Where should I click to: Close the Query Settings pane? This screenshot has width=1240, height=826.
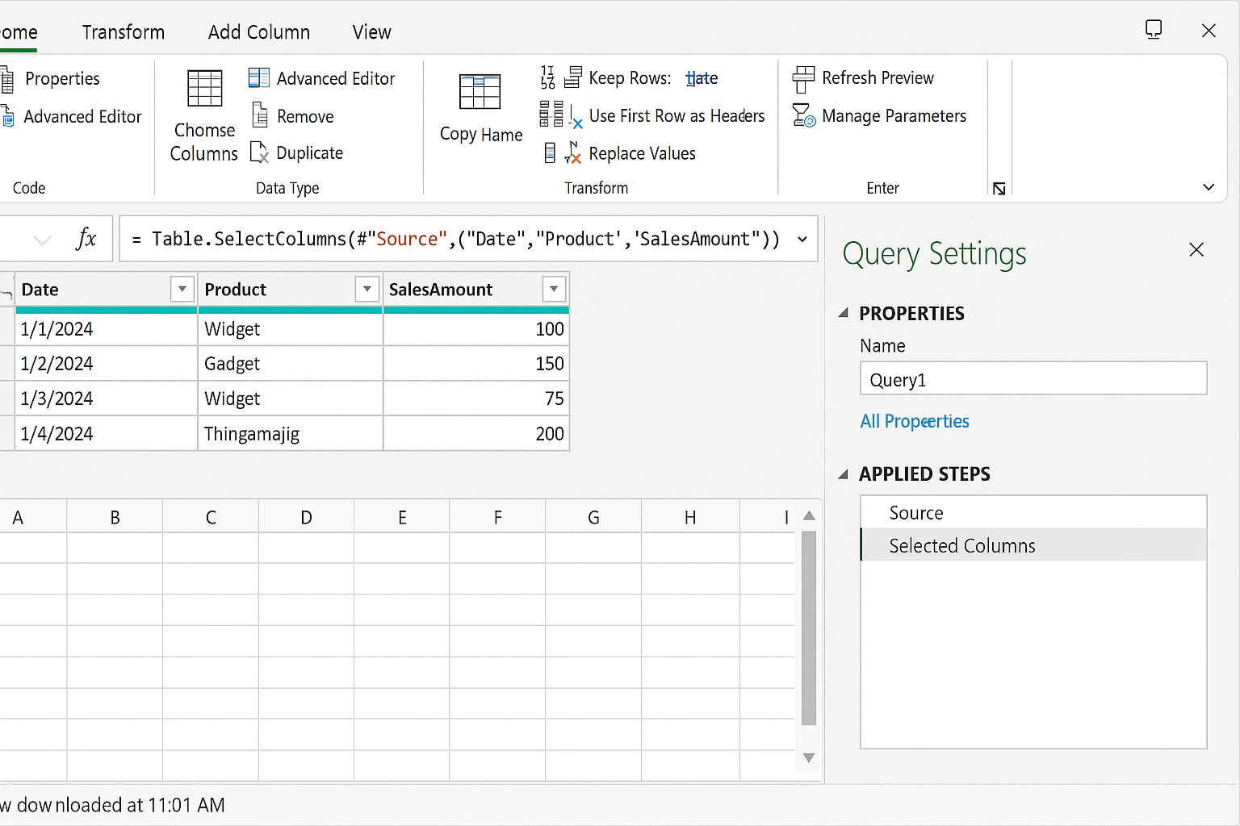[1196, 250]
